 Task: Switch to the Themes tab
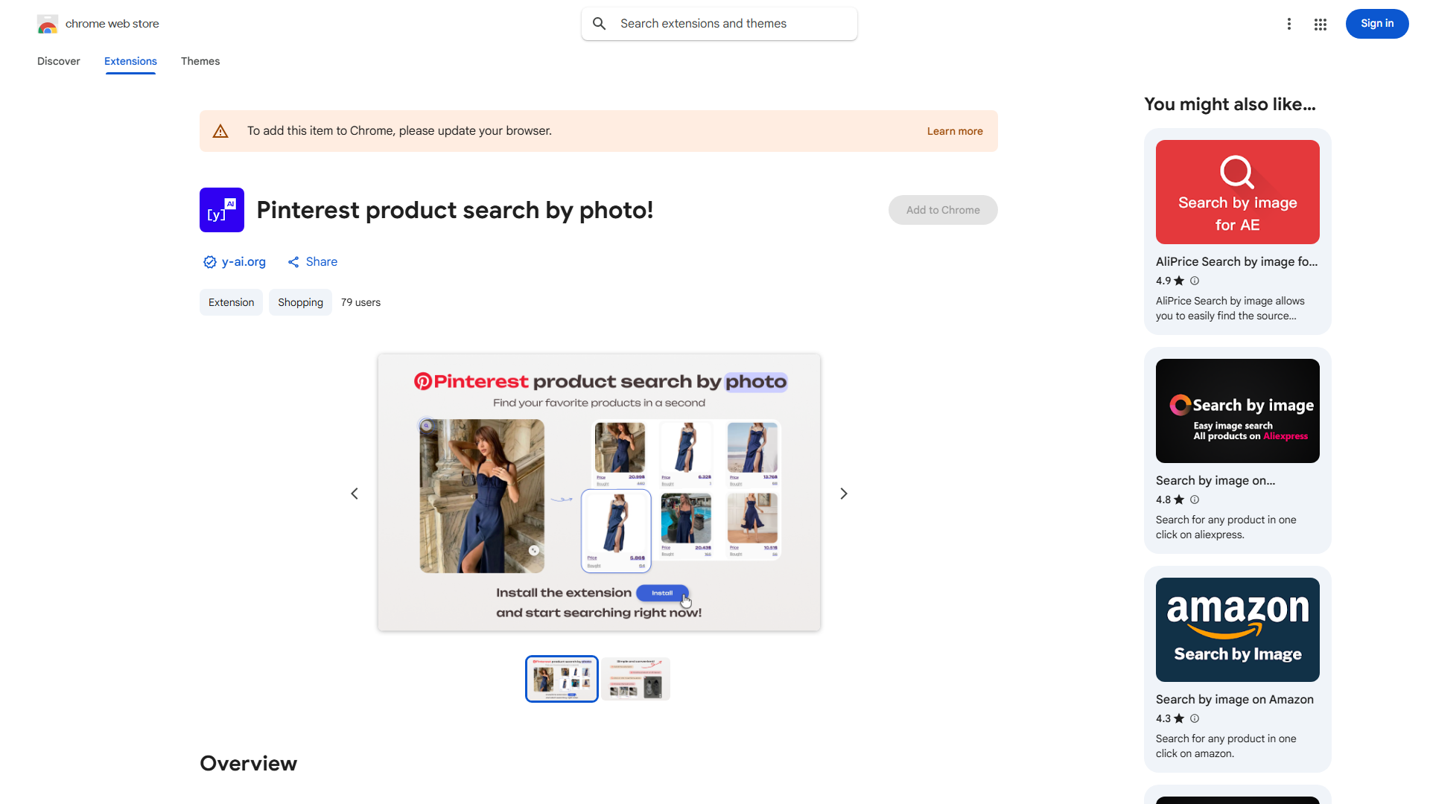[x=200, y=61]
